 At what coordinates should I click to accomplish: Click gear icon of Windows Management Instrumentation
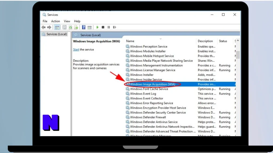tap(128, 65)
